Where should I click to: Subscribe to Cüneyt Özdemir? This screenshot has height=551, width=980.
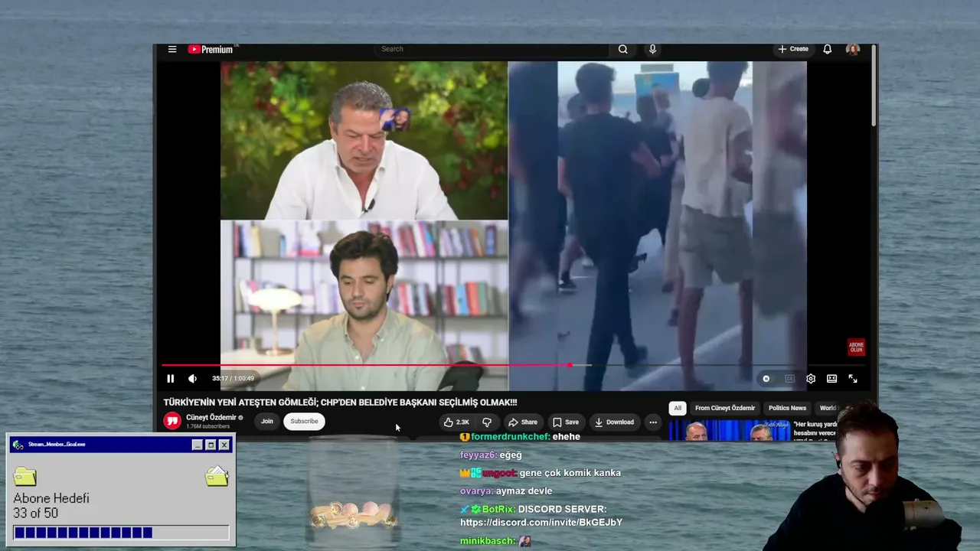point(304,421)
